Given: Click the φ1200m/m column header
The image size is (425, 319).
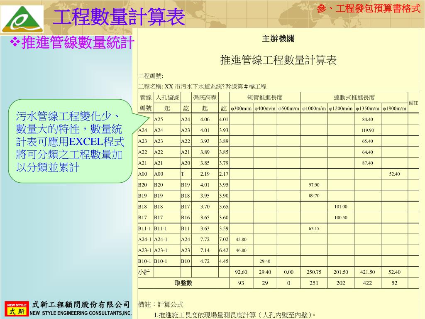Looking at the screenshot, I should [x=341, y=108].
